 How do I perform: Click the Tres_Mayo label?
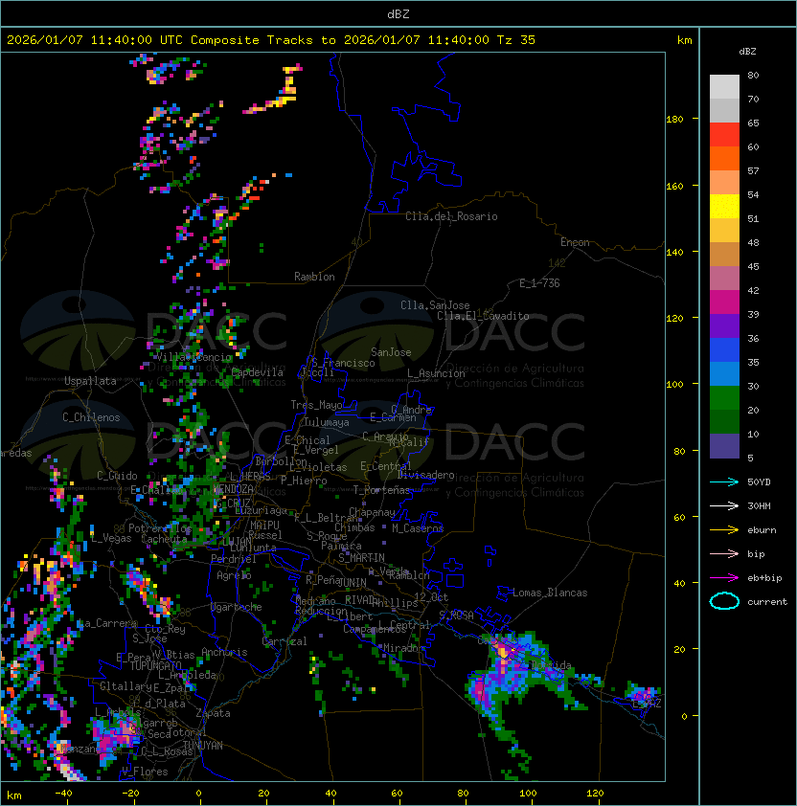click(x=316, y=405)
